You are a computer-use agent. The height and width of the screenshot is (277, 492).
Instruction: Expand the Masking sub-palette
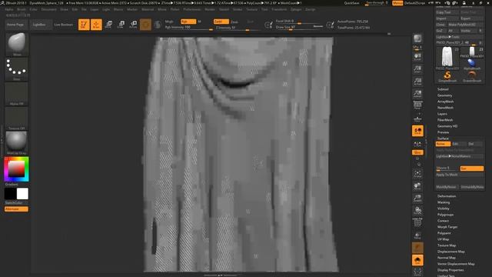click(444, 202)
